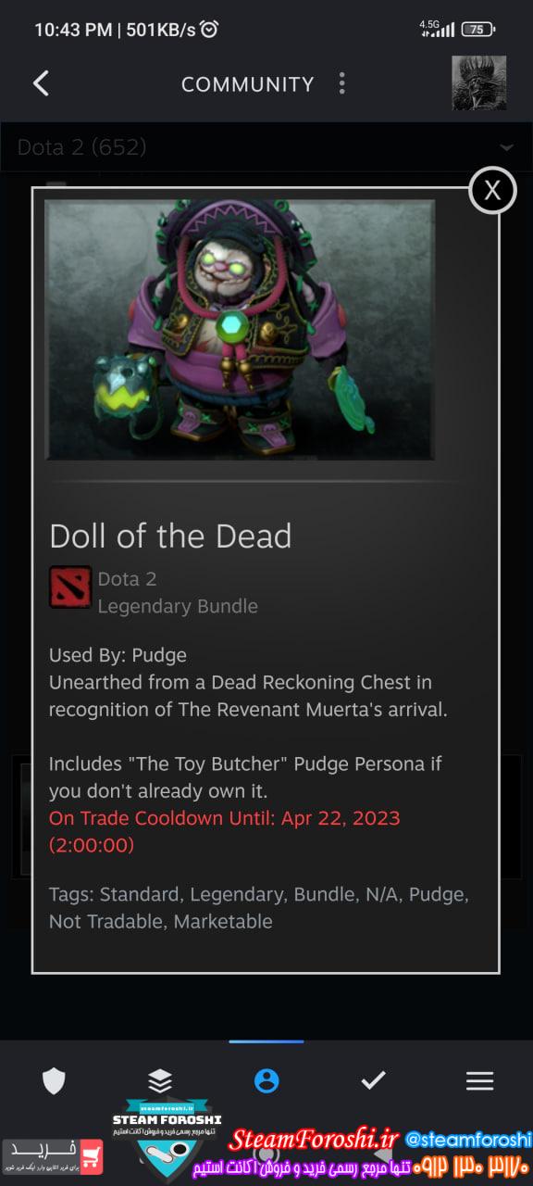533x1186 pixels.
Task: Click the dropdown chevron beside Dota 2 (652)
Action: (x=506, y=147)
